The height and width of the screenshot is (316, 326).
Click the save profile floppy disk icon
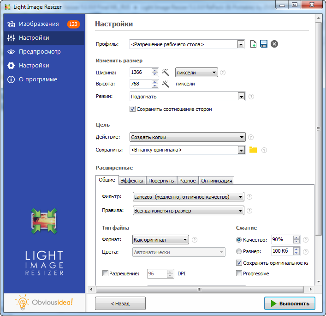pos(264,44)
